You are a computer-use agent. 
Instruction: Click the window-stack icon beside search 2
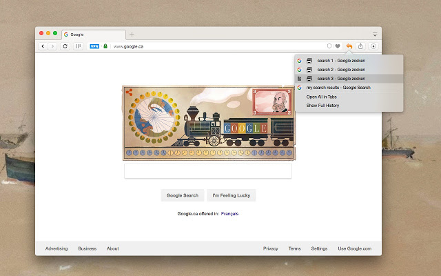point(309,70)
